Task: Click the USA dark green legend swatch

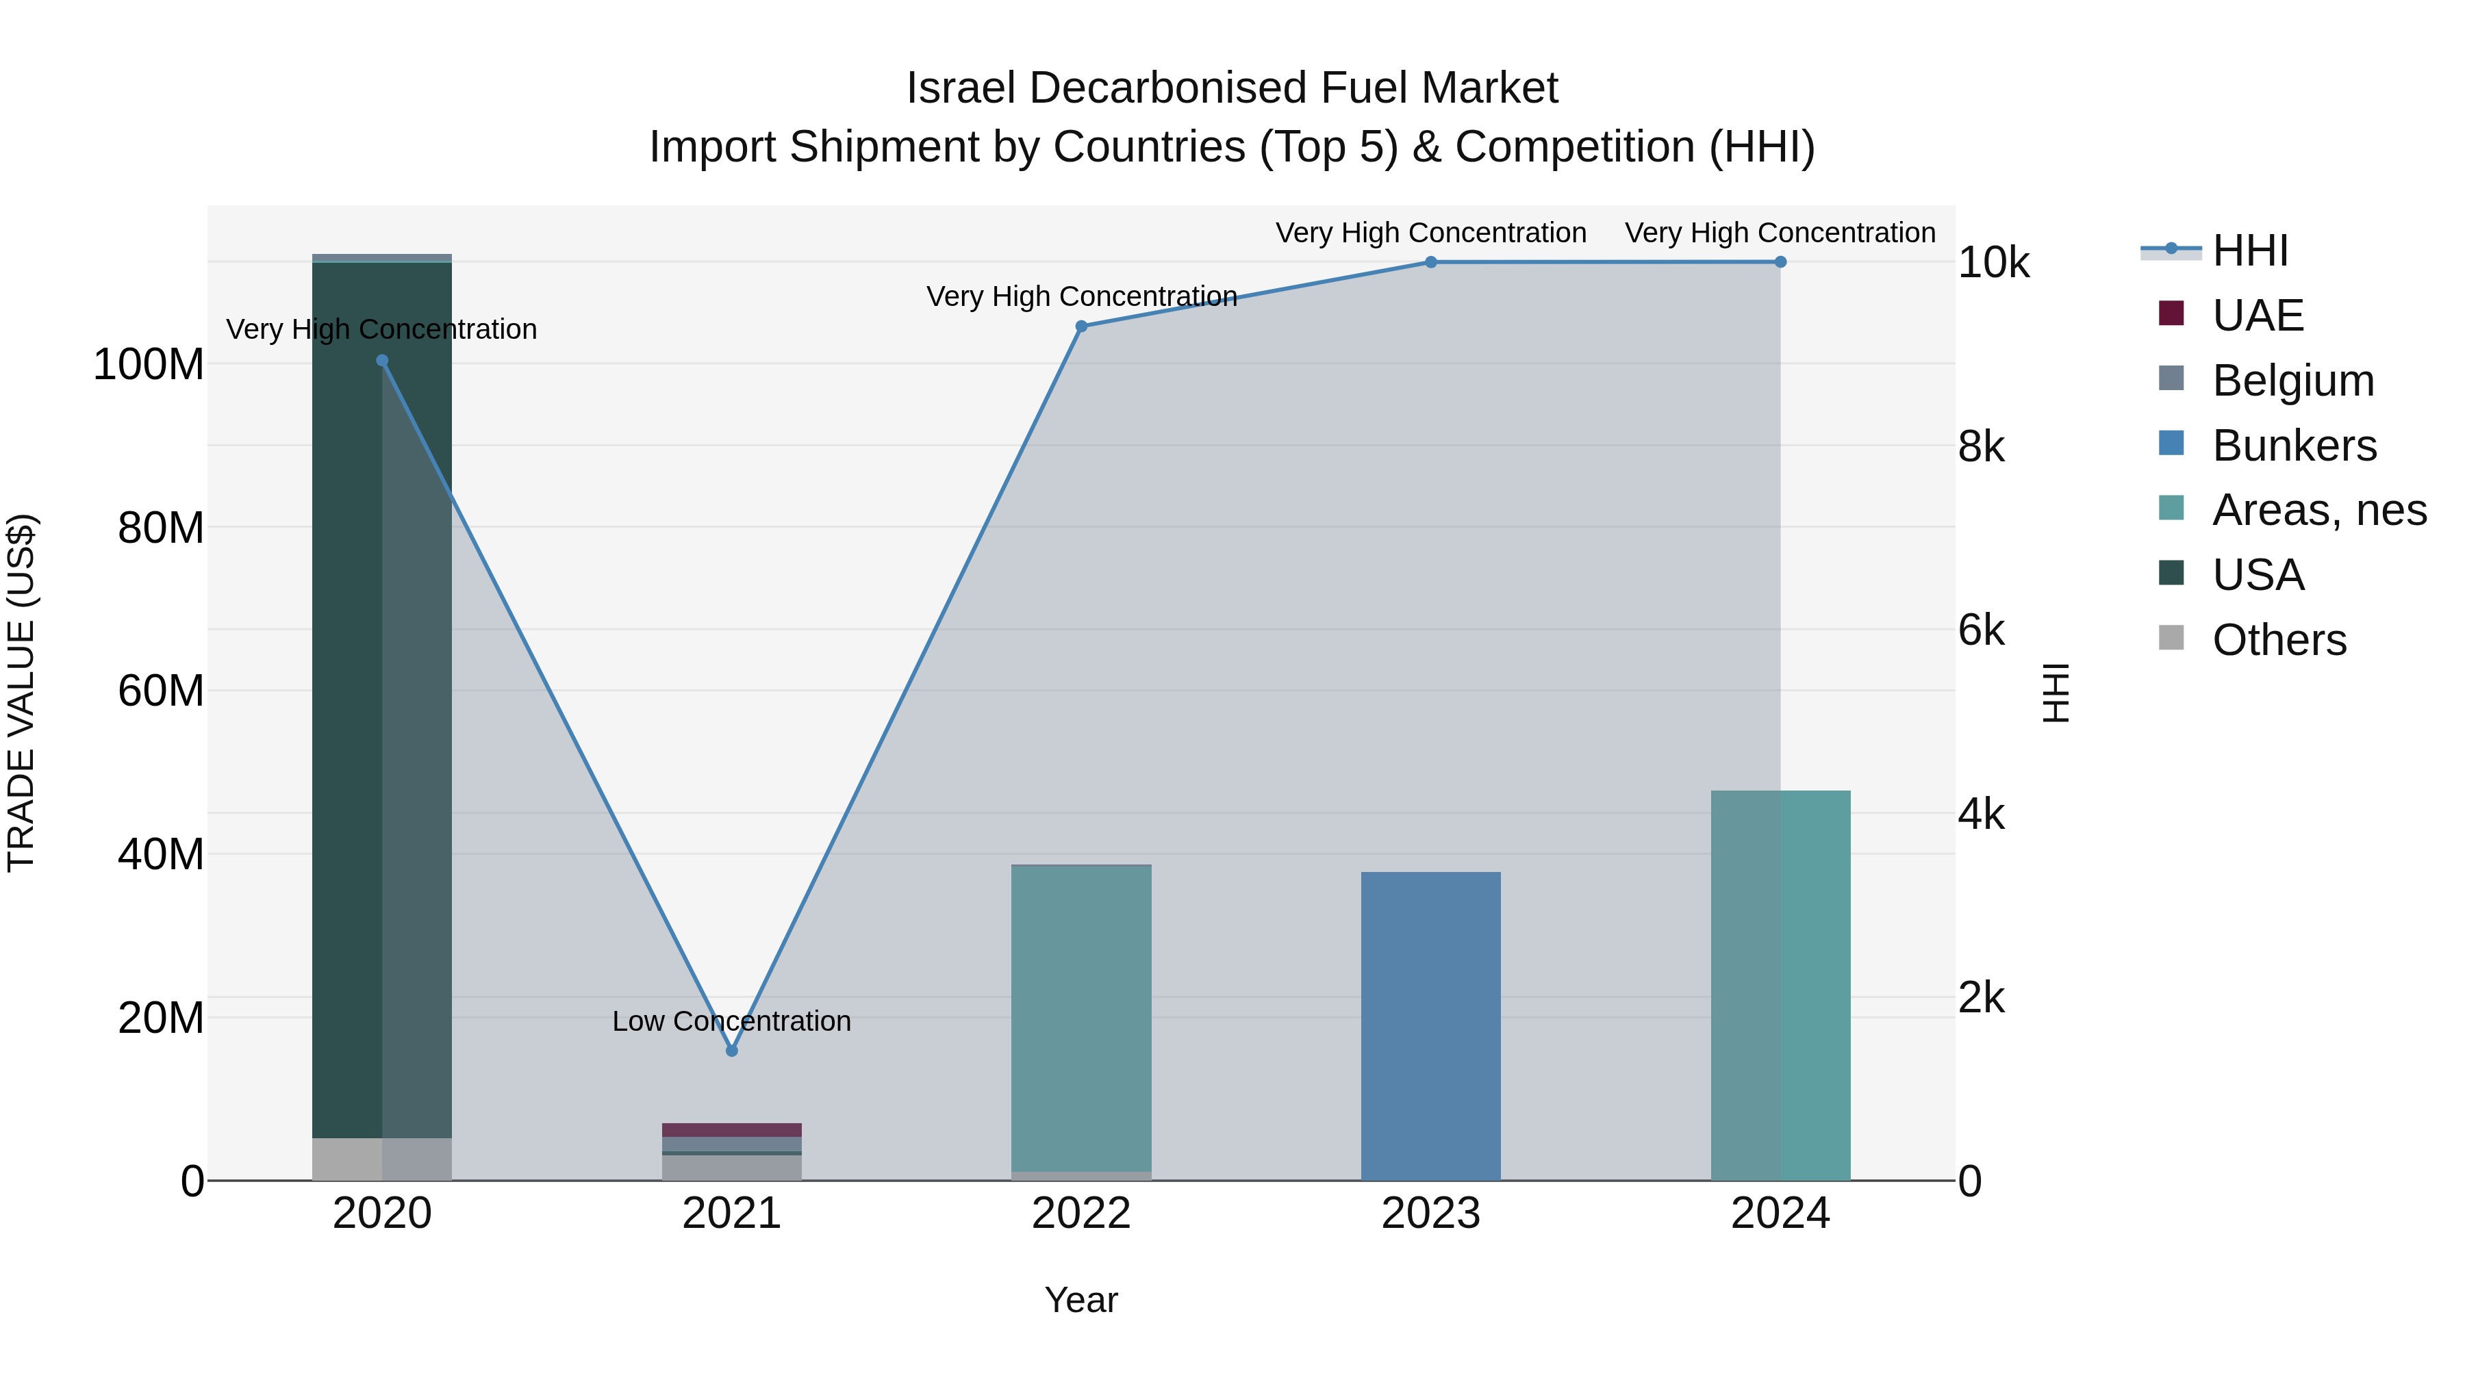Action: click(2171, 573)
